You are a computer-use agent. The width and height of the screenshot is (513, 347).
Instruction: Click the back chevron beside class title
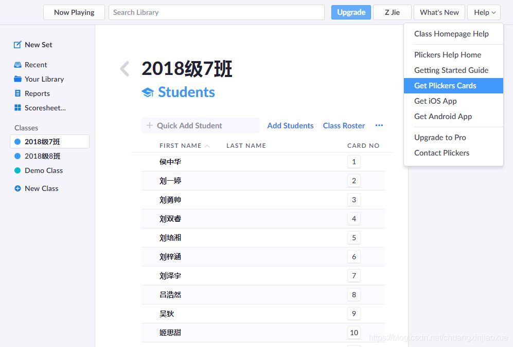point(125,69)
